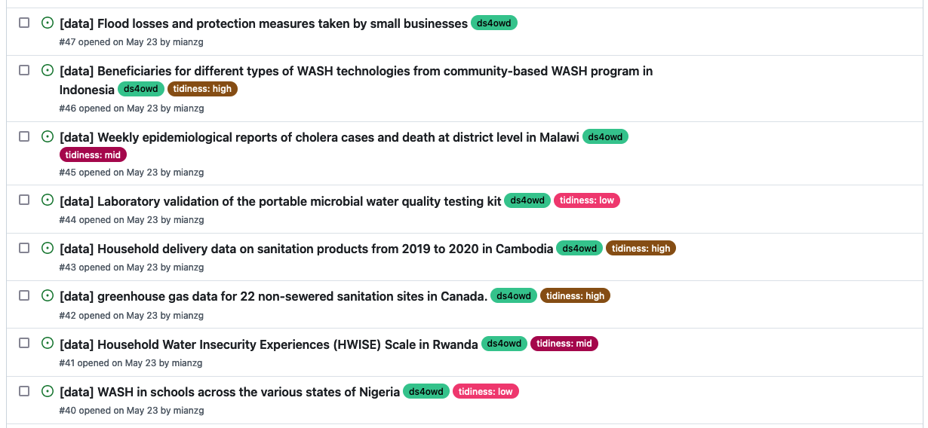Image resolution: width=928 pixels, height=428 pixels.
Task: Open mianzg author link on issue #40
Action: (x=188, y=411)
